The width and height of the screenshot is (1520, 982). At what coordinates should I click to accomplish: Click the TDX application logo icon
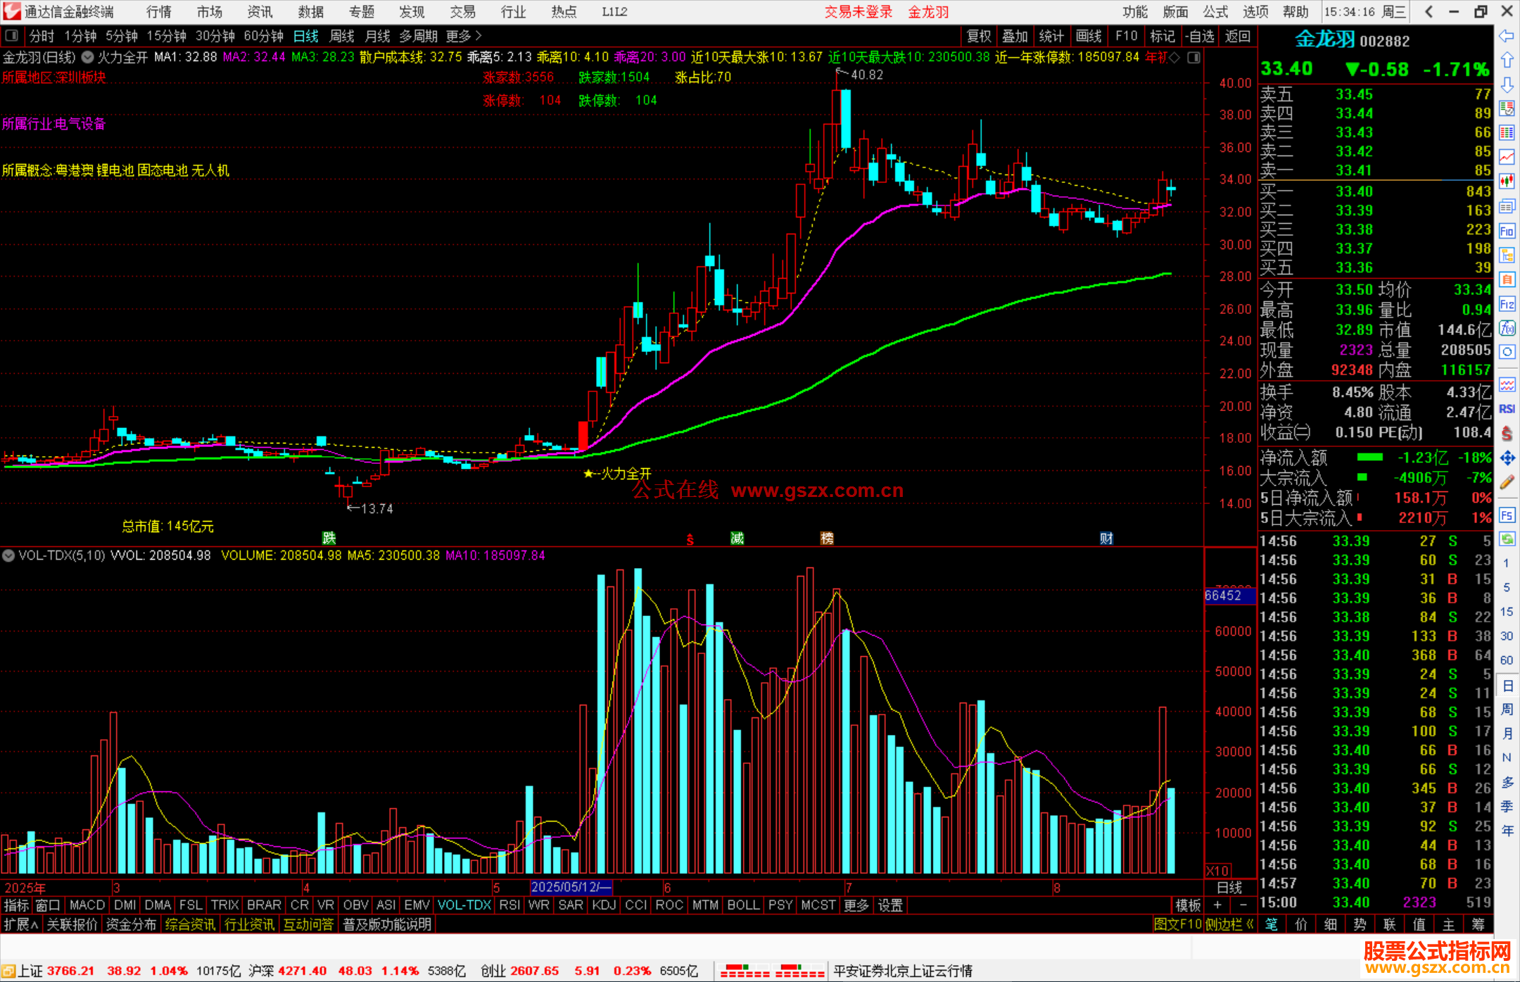click(11, 11)
